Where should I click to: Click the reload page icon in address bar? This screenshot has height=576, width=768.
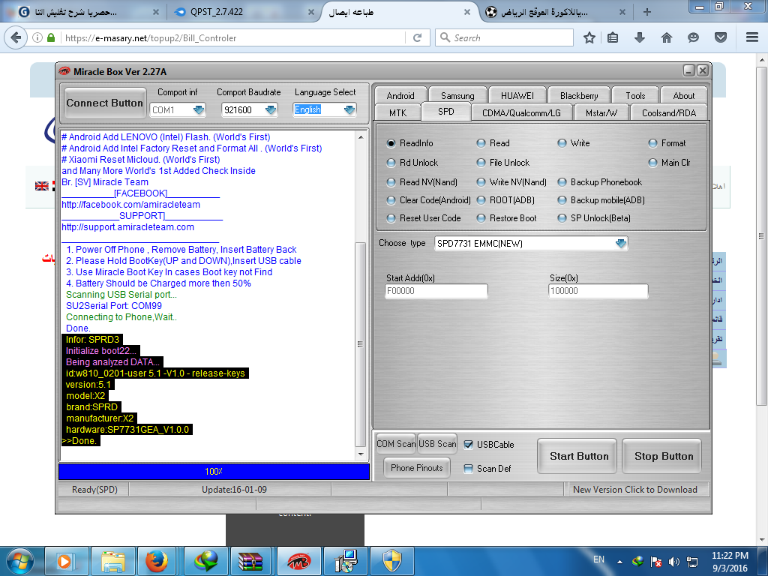coord(417,37)
